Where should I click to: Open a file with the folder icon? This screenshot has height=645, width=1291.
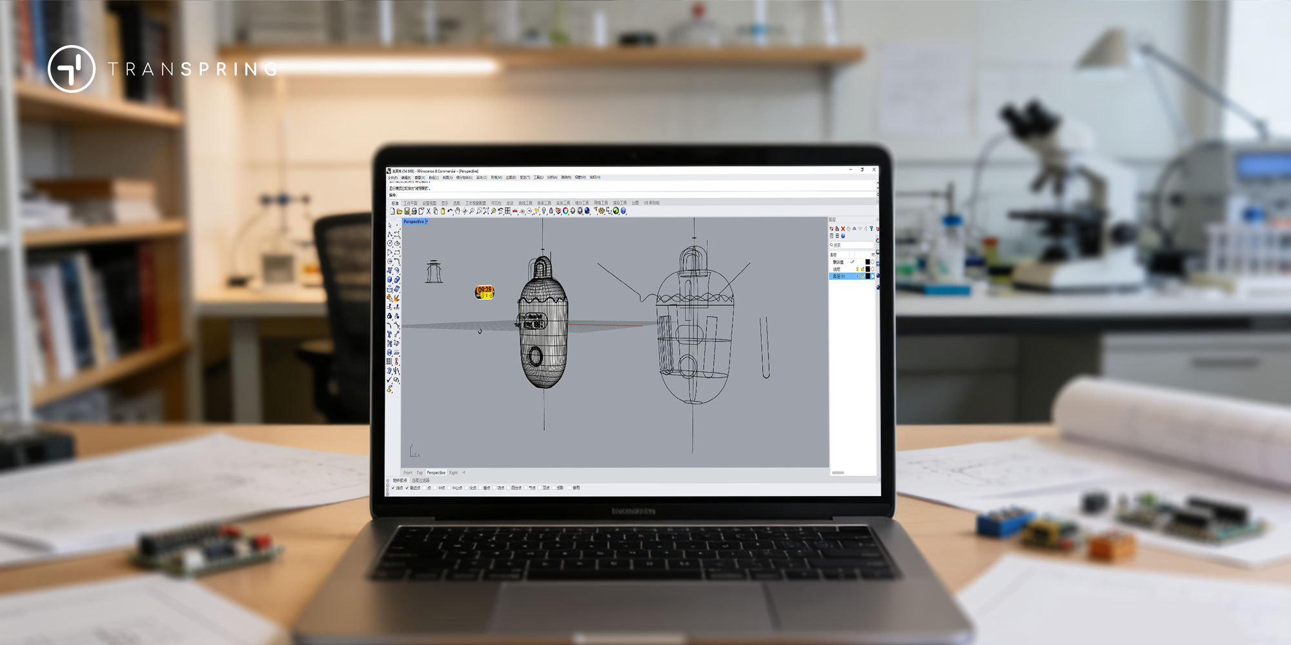pos(399,211)
